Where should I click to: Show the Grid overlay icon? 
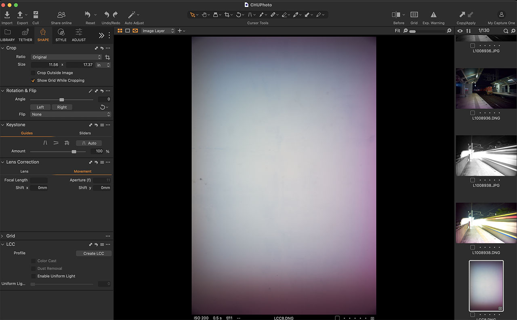click(414, 15)
